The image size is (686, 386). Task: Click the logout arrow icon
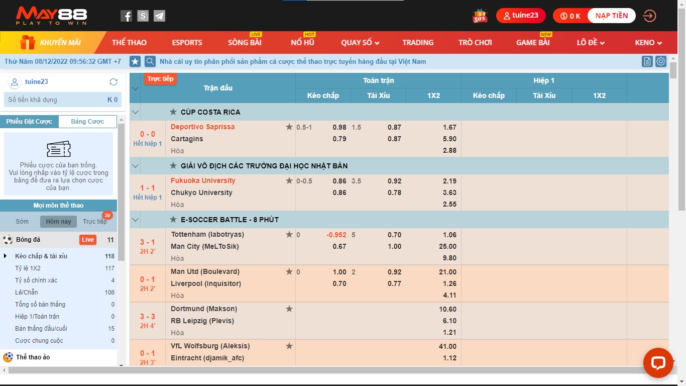649,16
